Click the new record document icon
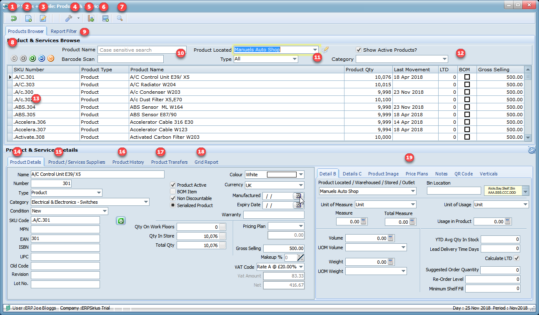 tap(28, 18)
